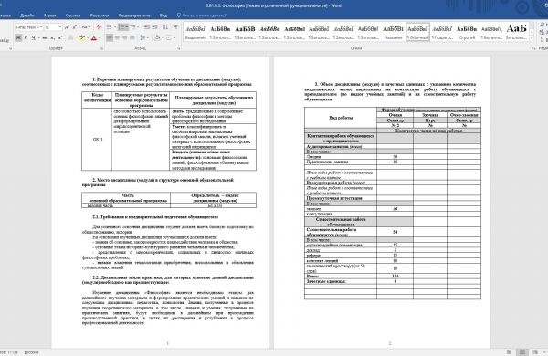Toggle strikethrough formatting
Viewport: 548px width, 356px height.
(45, 37)
